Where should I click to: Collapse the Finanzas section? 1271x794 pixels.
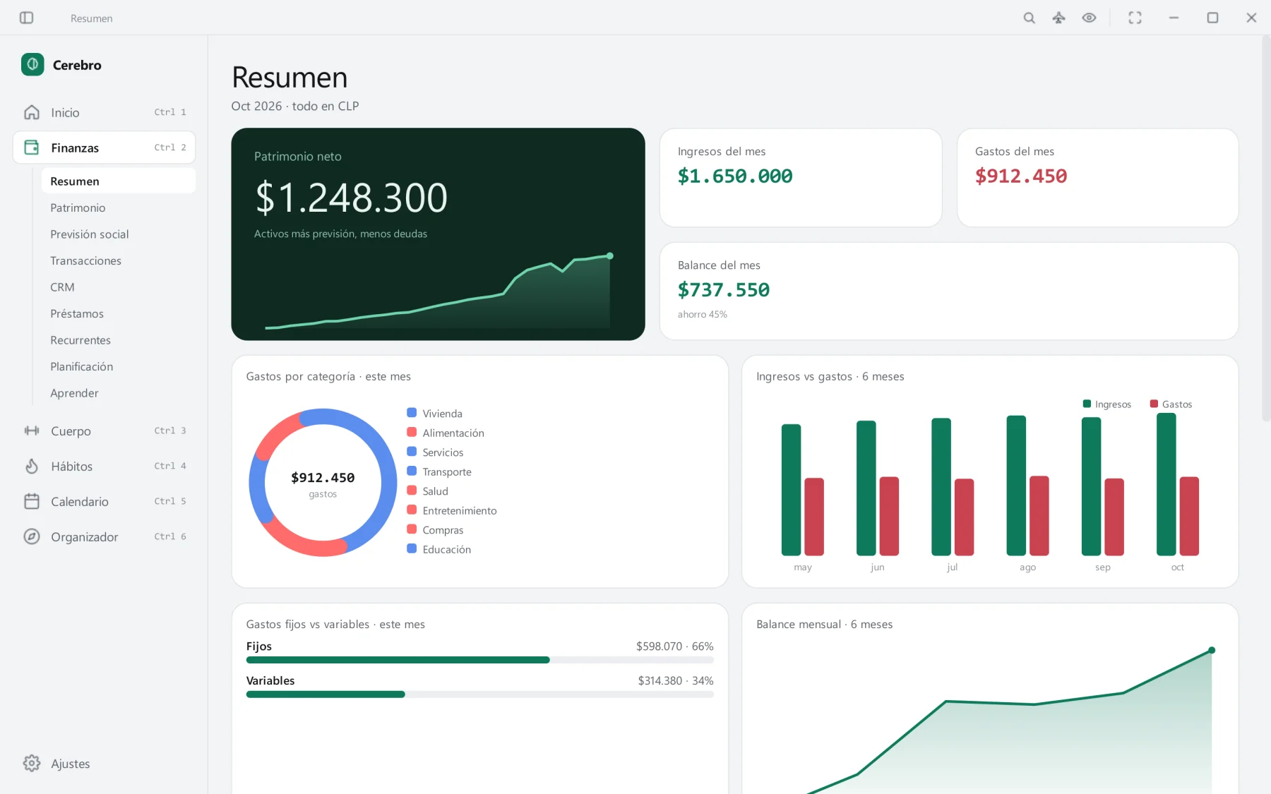[104, 148]
